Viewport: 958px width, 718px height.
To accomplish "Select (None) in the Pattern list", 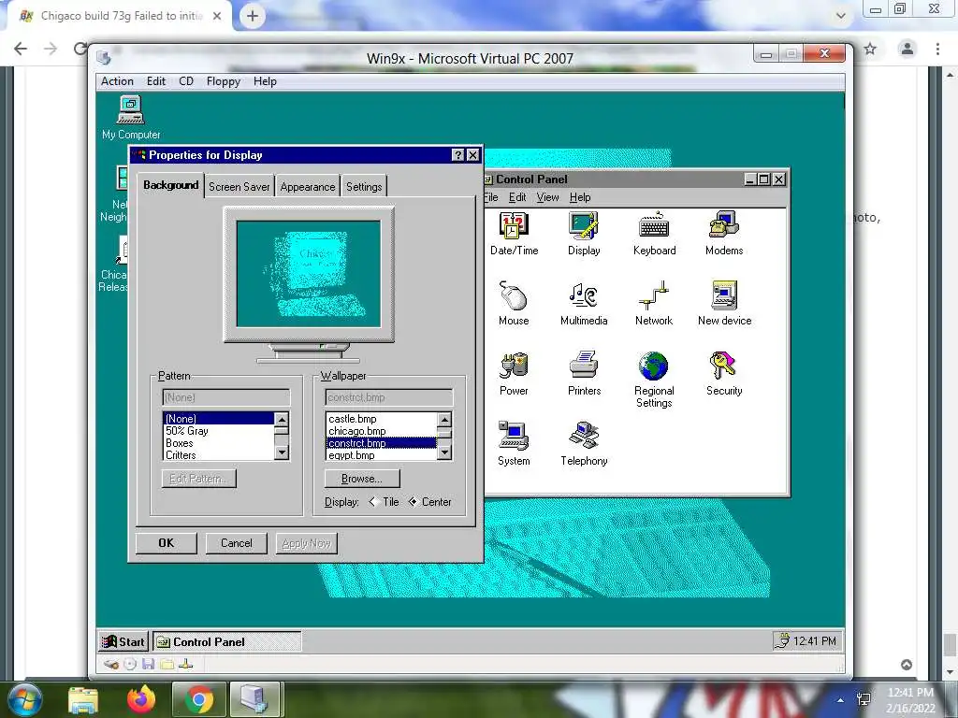I will point(219,419).
